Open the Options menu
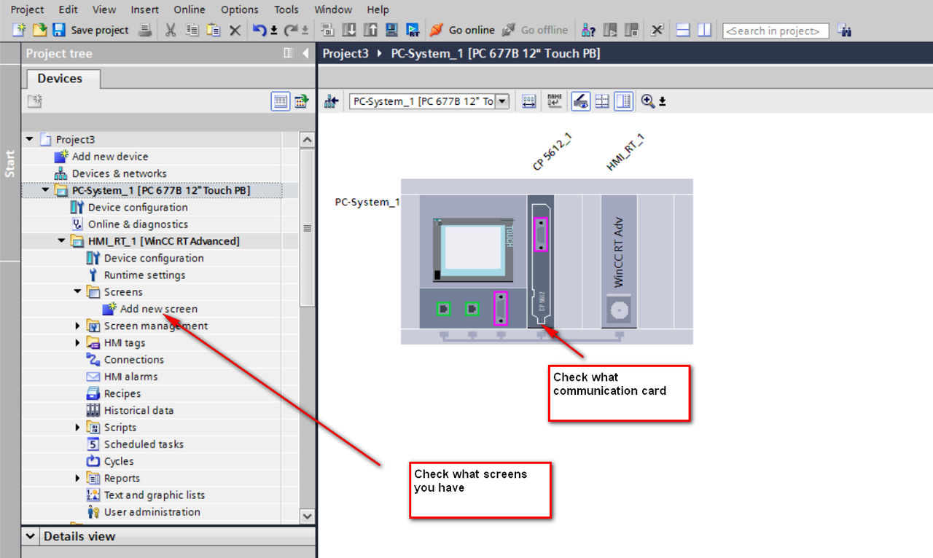The height and width of the screenshot is (558, 933). [x=239, y=9]
